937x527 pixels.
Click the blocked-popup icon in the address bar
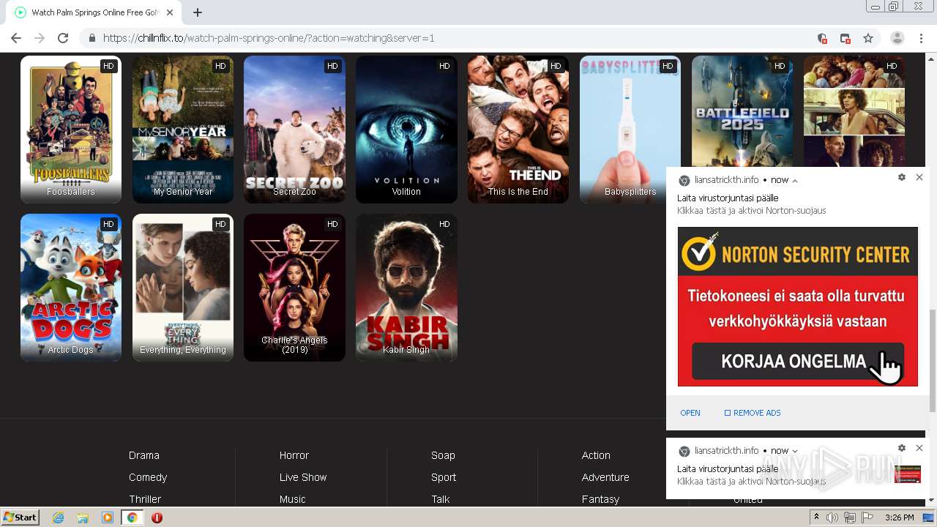pos(845,38)
